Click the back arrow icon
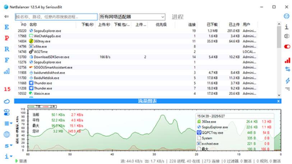 tap(6, 17)
